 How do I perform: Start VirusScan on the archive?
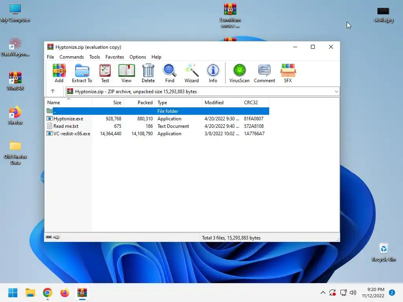coord(239,73)
